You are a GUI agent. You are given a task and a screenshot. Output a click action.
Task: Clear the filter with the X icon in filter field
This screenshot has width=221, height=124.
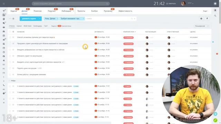pos(135,19)
